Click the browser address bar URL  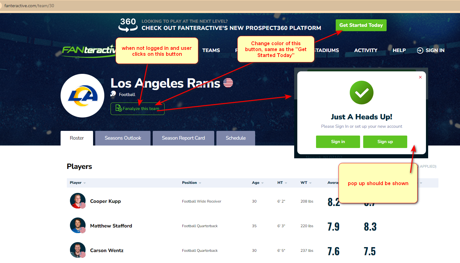point(29,6)
